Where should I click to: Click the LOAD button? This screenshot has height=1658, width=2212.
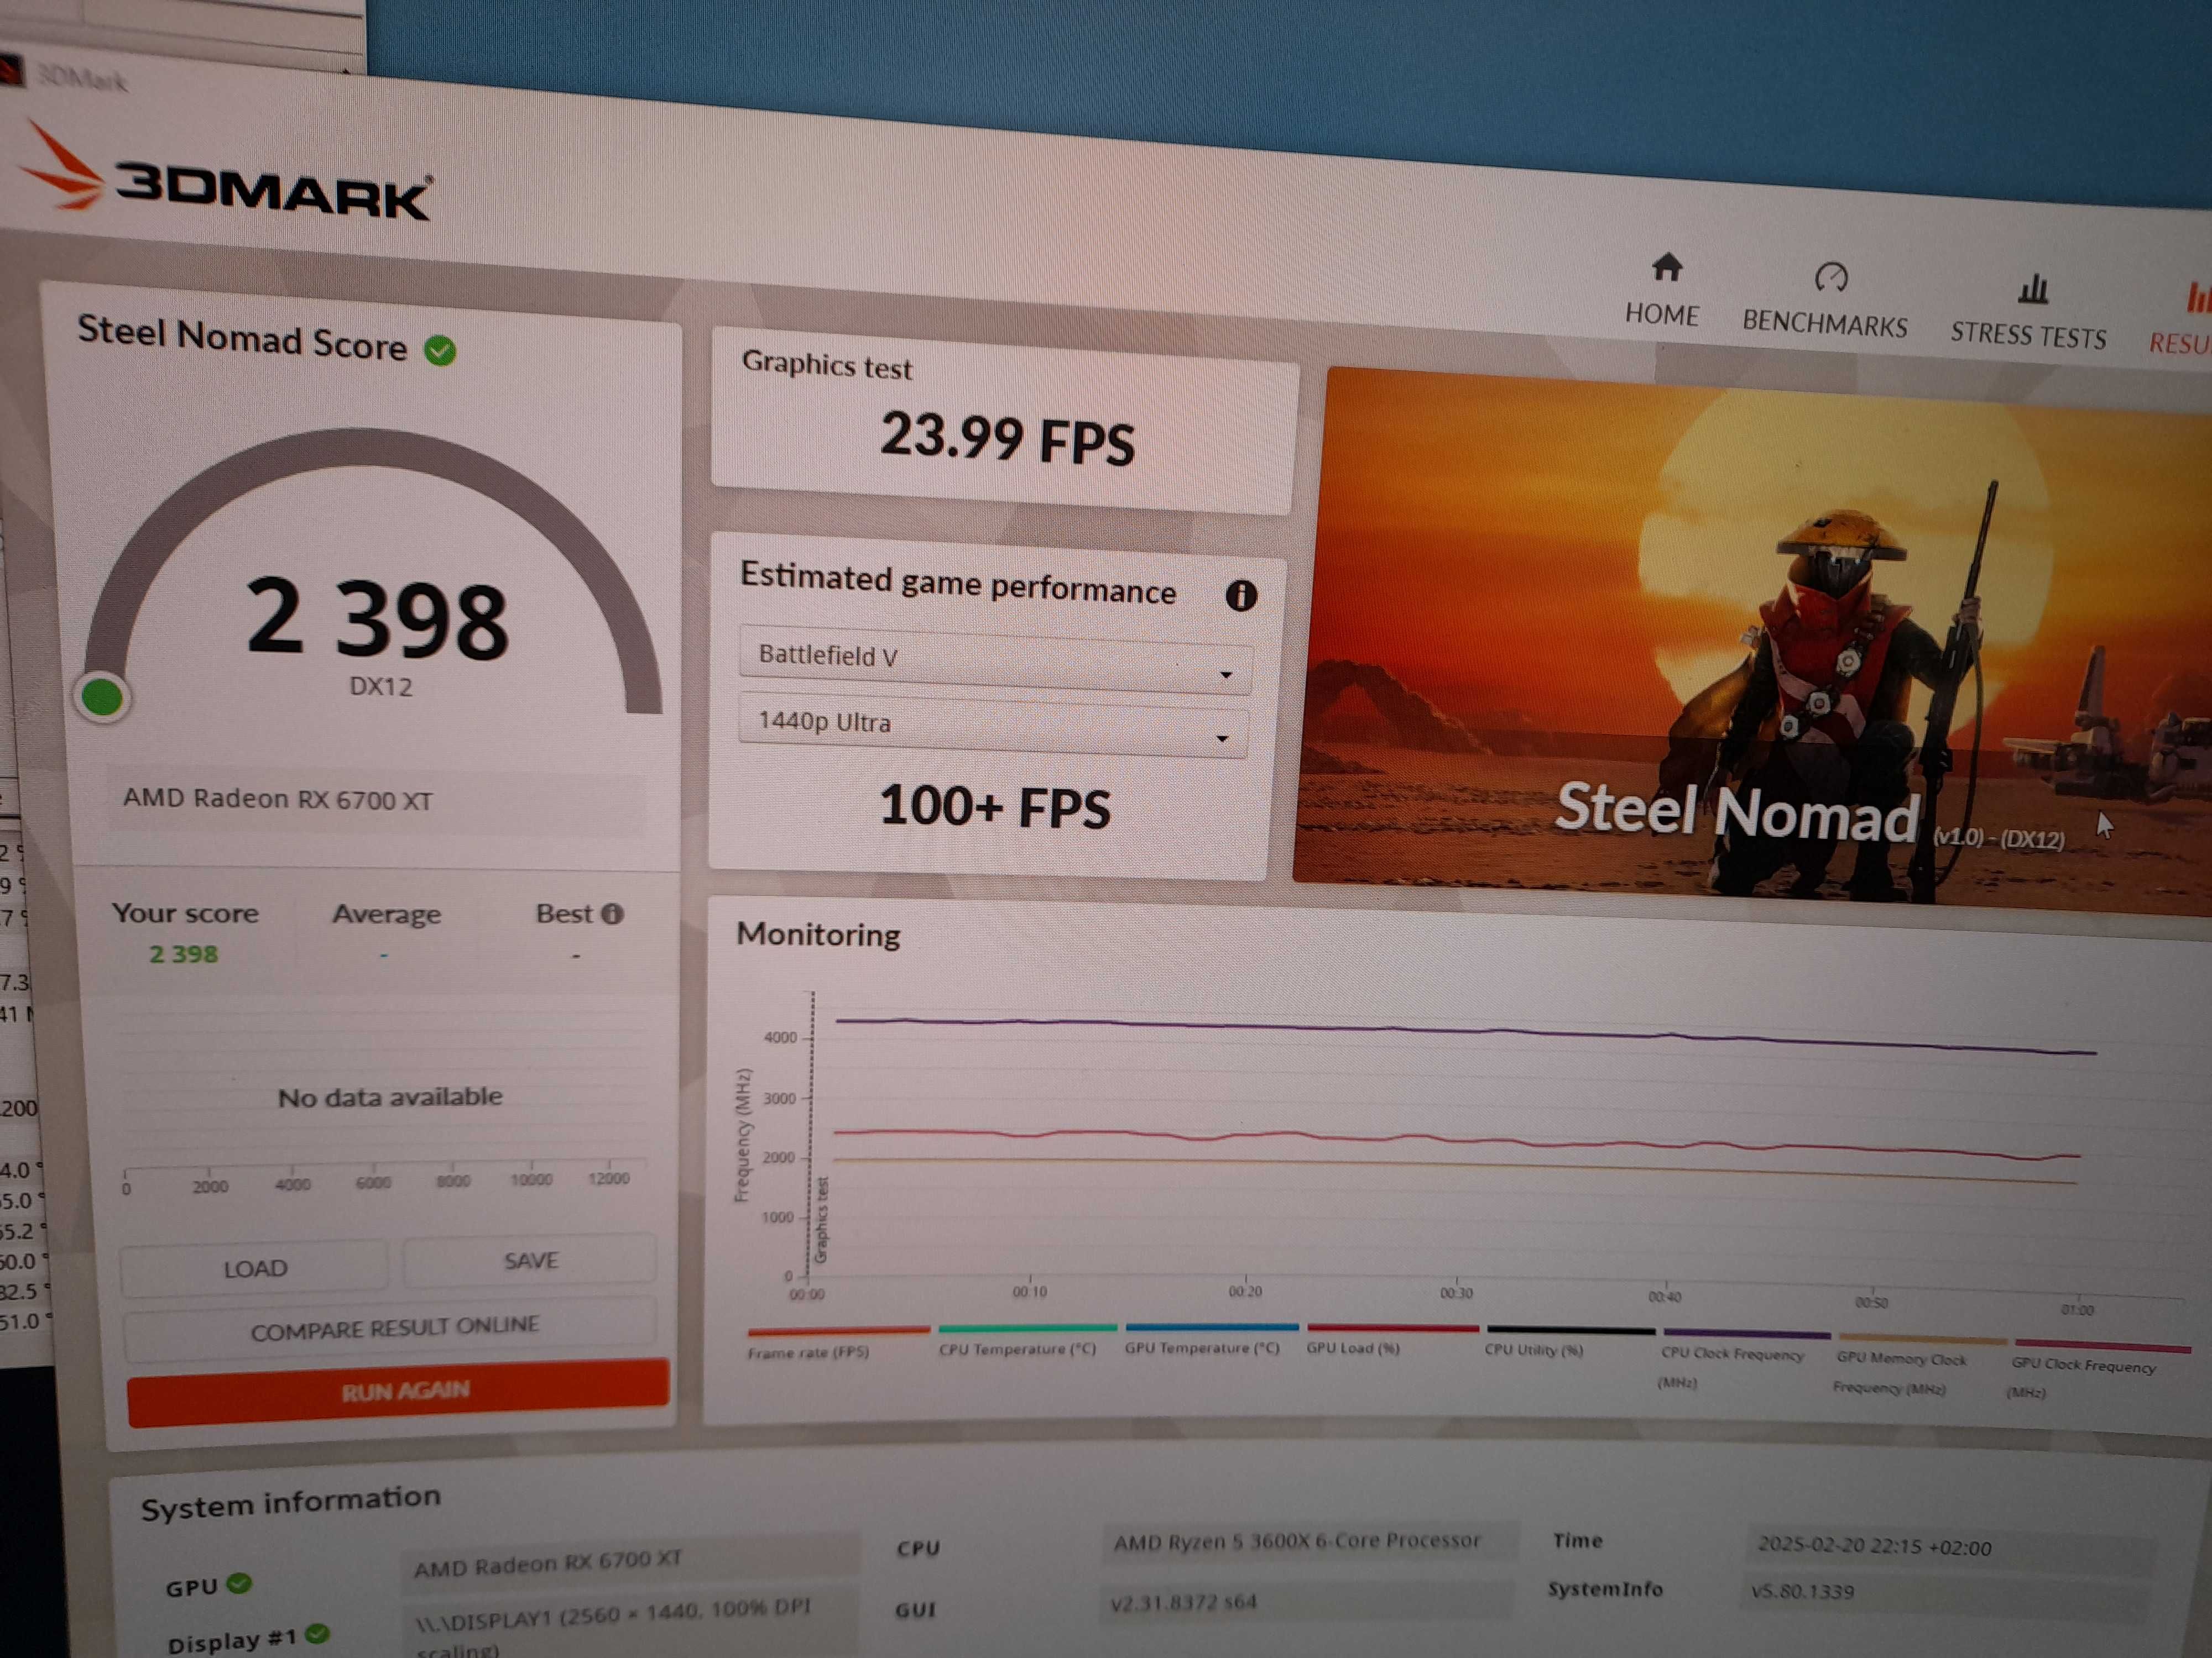point(255,1268)
